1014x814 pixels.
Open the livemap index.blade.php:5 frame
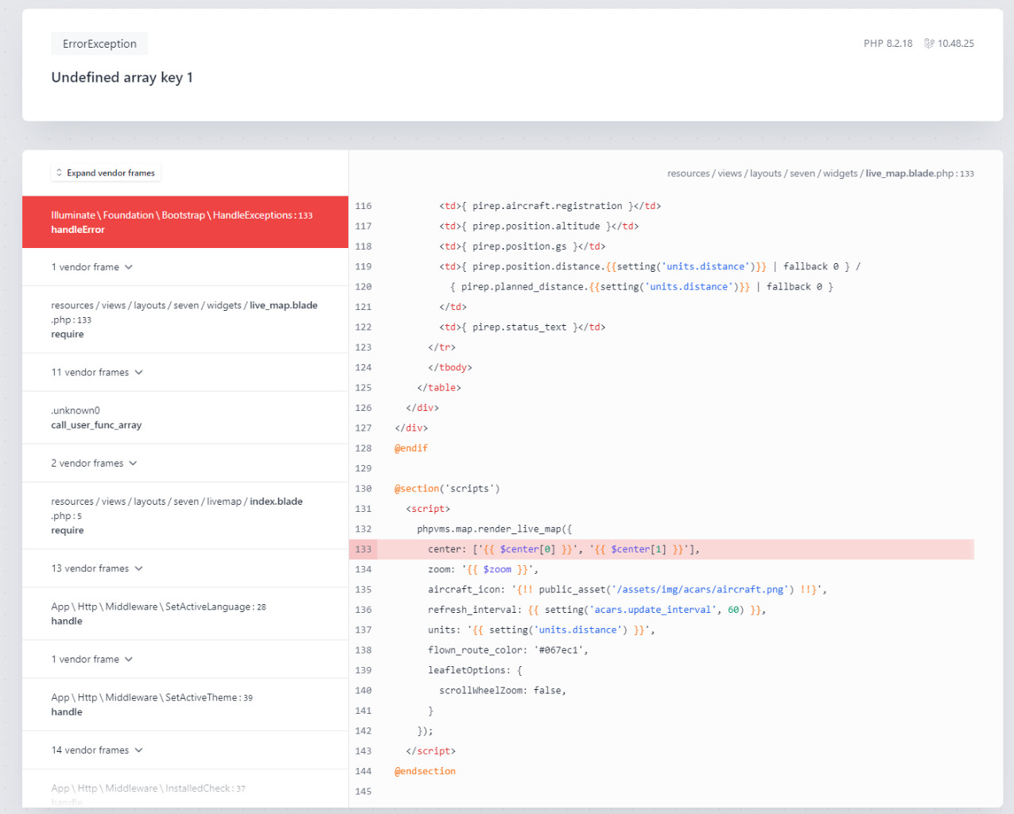185,516
